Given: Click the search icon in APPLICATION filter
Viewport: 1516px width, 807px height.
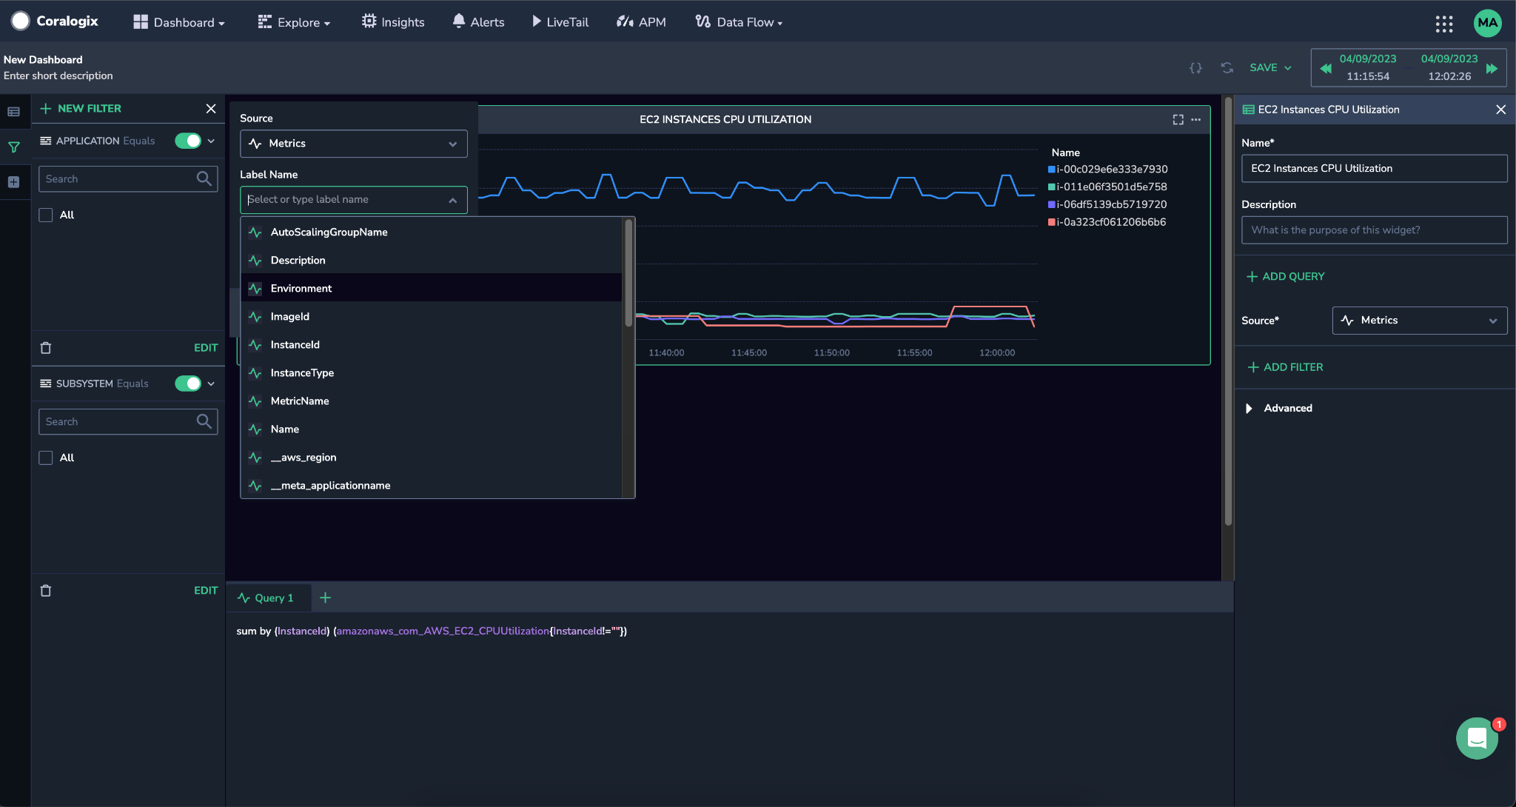Looking at the screenshot, I should pos(204,178).
